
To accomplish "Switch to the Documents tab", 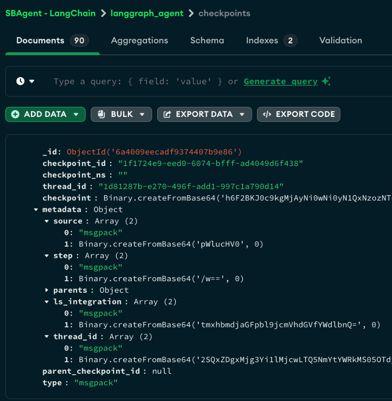I will click(x=52, y=40).
